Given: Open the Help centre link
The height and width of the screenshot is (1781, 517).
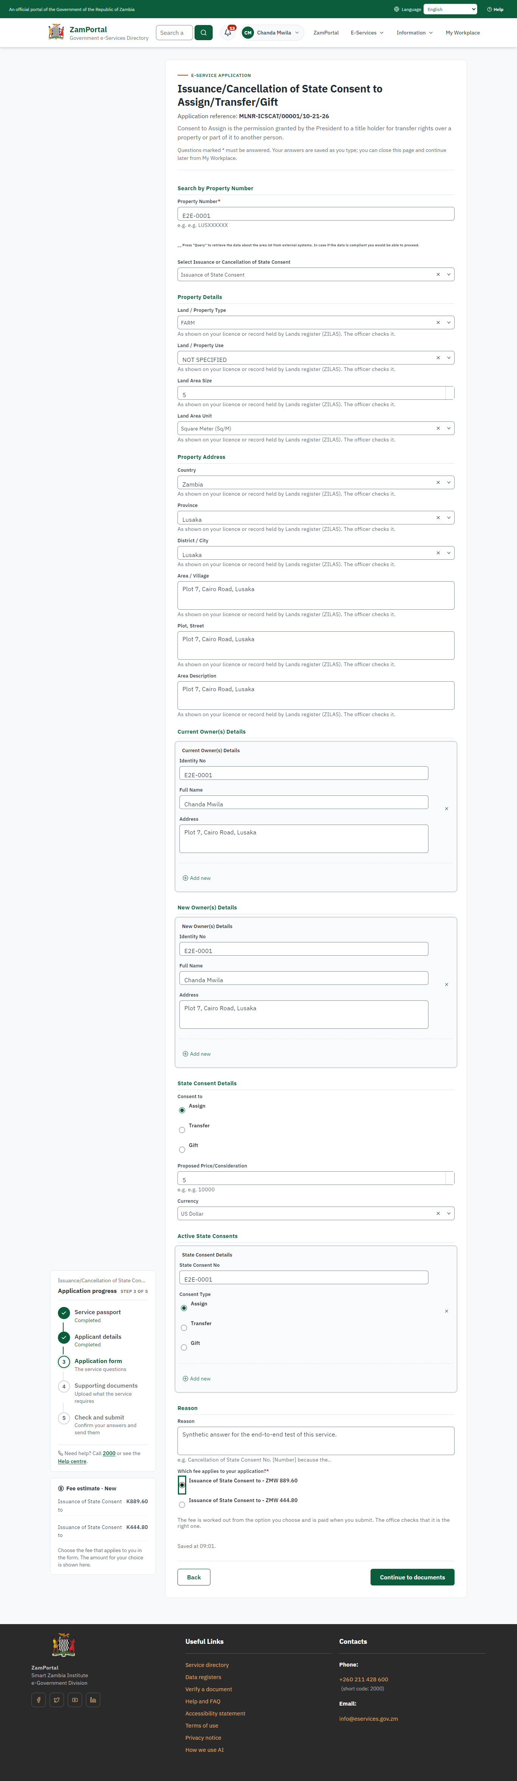Looking at the screenshot, I should 72,1462.
